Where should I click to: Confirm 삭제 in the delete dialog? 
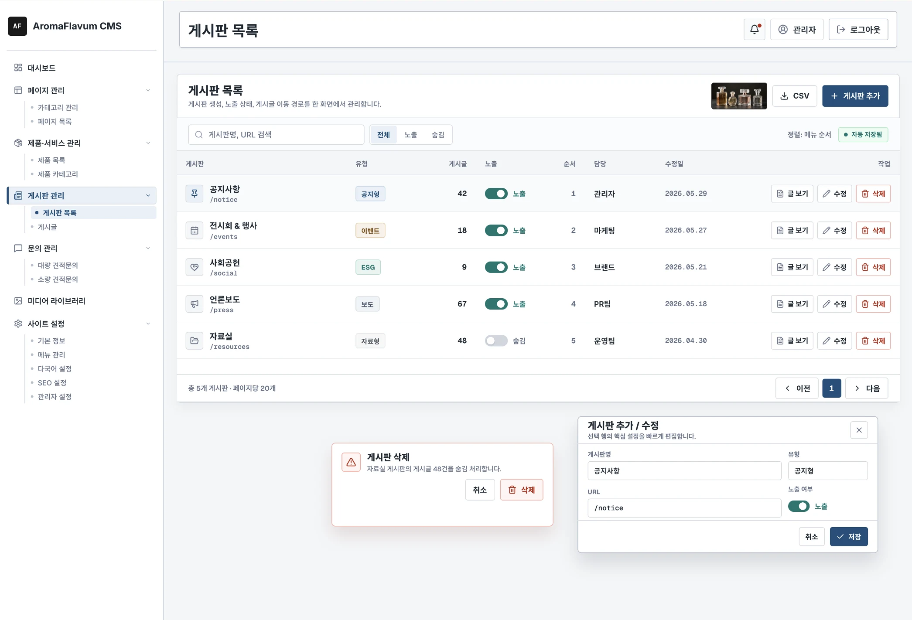(x=522, y=490)
